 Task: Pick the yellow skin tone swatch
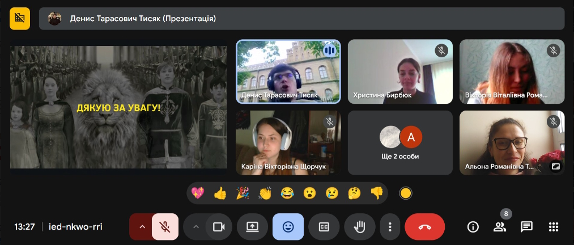point(406,193)
